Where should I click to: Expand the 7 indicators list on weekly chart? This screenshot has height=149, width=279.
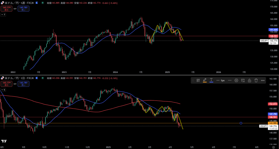pyautogui.click(x=3, y=15)
